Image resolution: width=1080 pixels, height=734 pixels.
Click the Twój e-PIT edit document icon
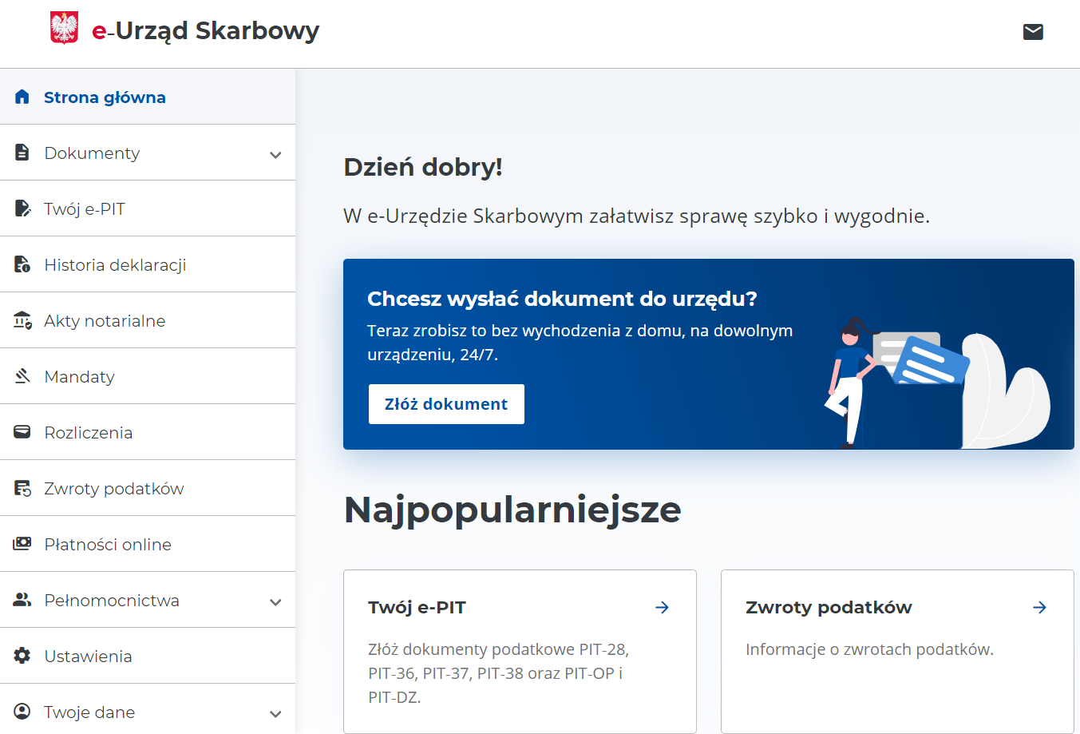coord(22,208)
